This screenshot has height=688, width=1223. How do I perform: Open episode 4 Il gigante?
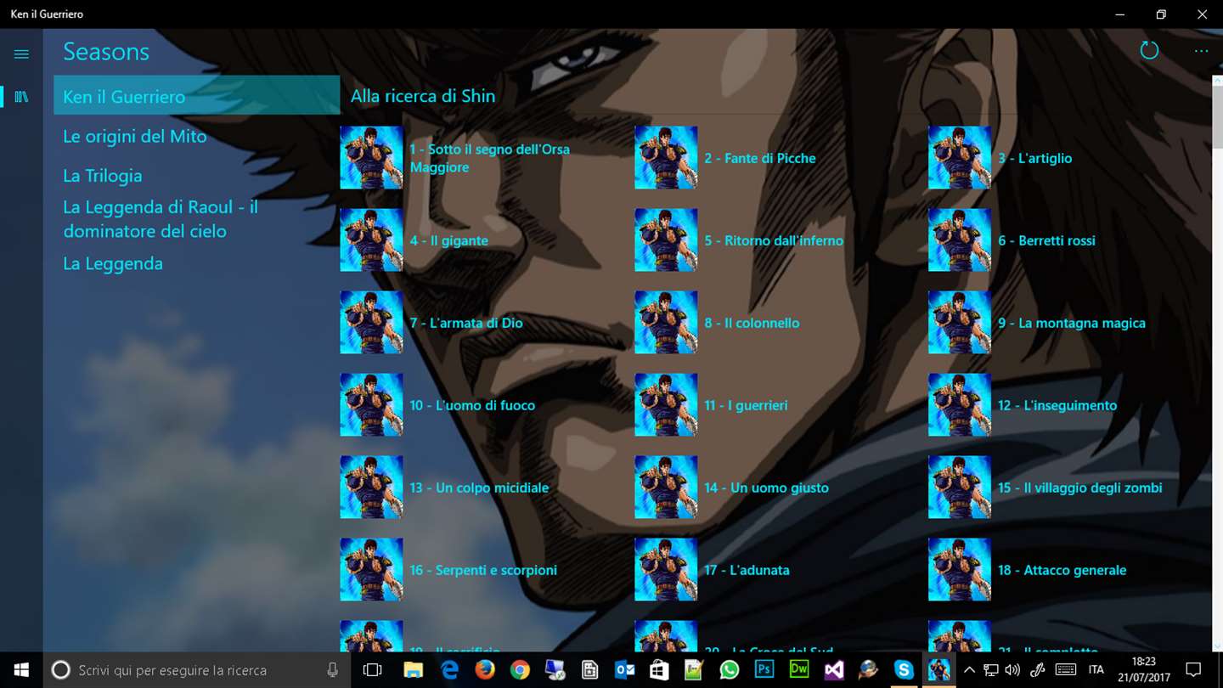(x=481, y=240)
